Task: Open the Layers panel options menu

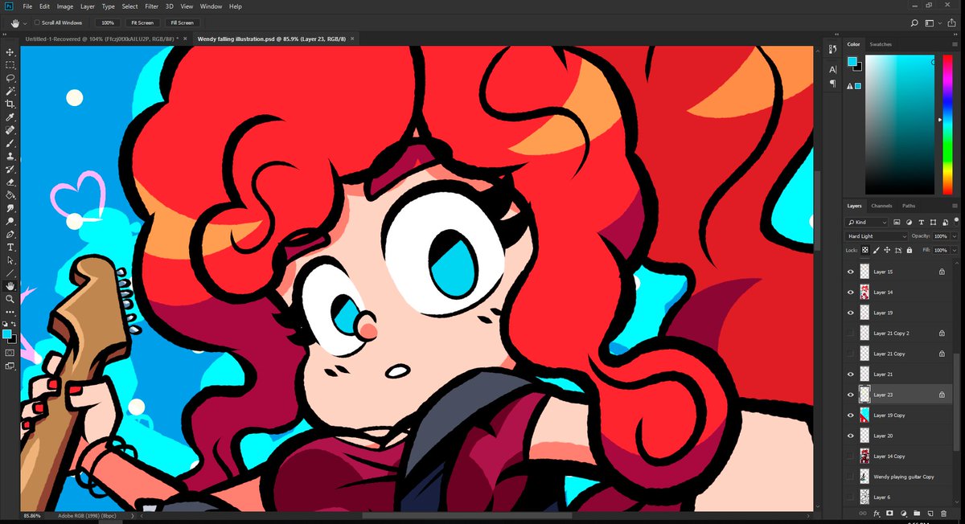Action: coord(955,206)
